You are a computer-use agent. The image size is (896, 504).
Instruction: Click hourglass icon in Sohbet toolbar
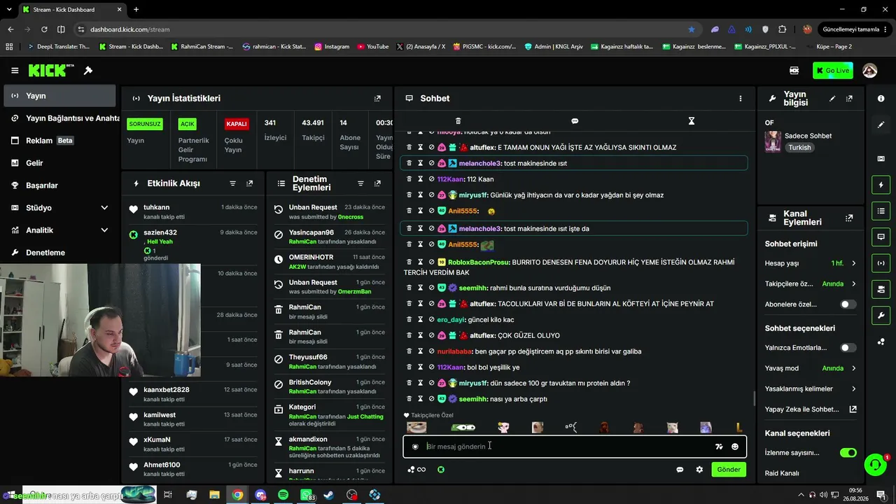[691, 121]
